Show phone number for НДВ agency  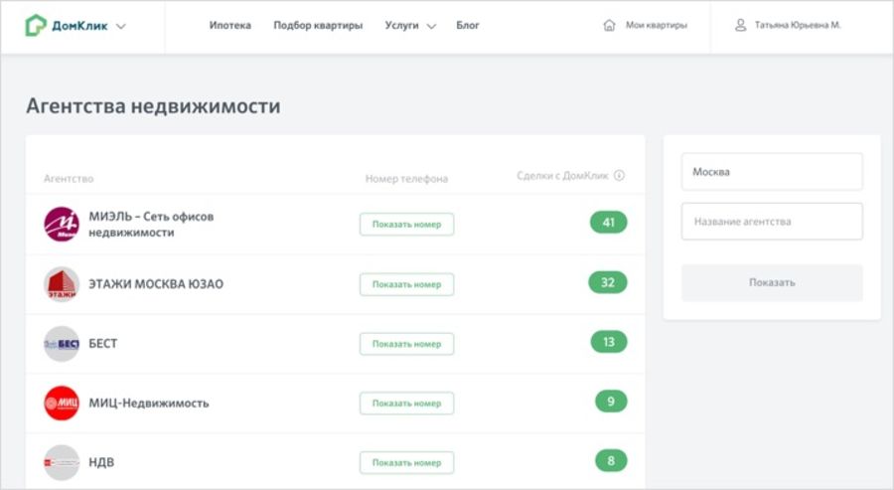[x=406, y=462]
